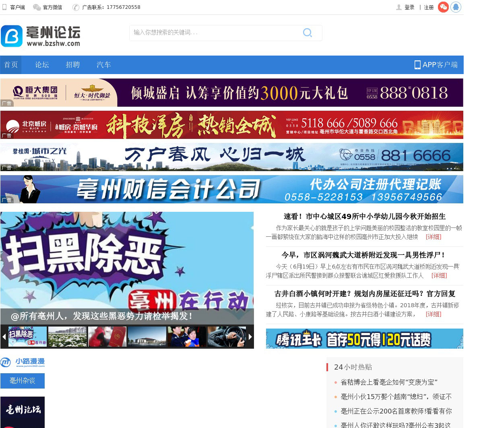Select the 扫黑除恶 slideshow thumbnail
Viewport: 483px width, 428px height.
point(28,337)
